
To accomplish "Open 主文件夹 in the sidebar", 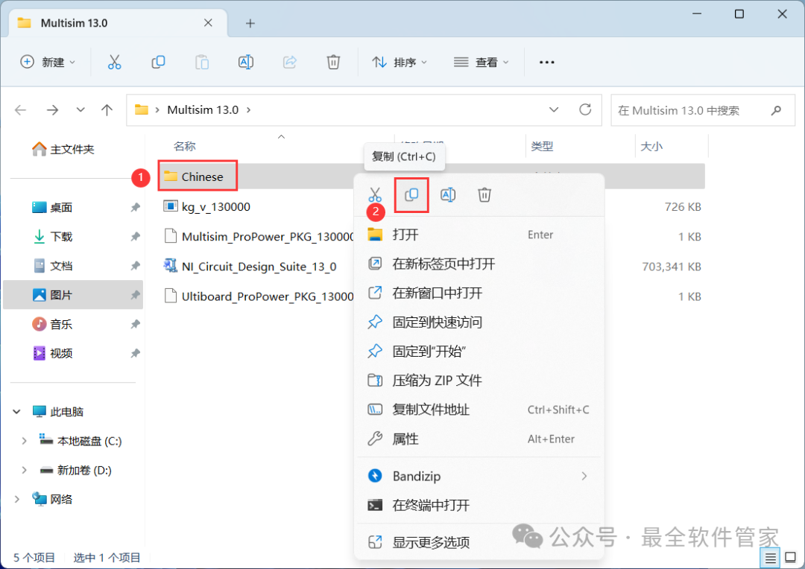I will (63, 149).
